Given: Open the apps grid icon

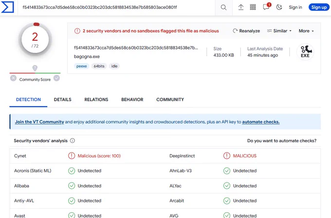Looking at the screenshot, I should coord(253,7).
